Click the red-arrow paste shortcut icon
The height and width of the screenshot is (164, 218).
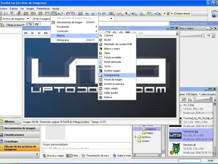pyautogui.click(x=19, y=13)
